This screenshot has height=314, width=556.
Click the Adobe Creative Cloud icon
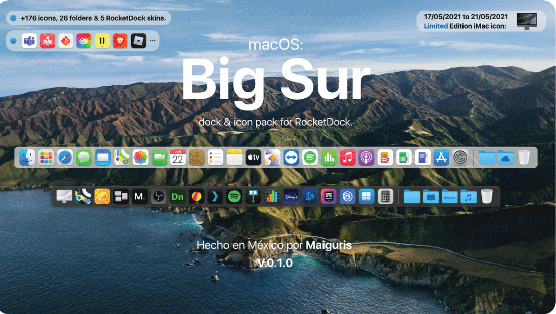(x=84, y=41)
